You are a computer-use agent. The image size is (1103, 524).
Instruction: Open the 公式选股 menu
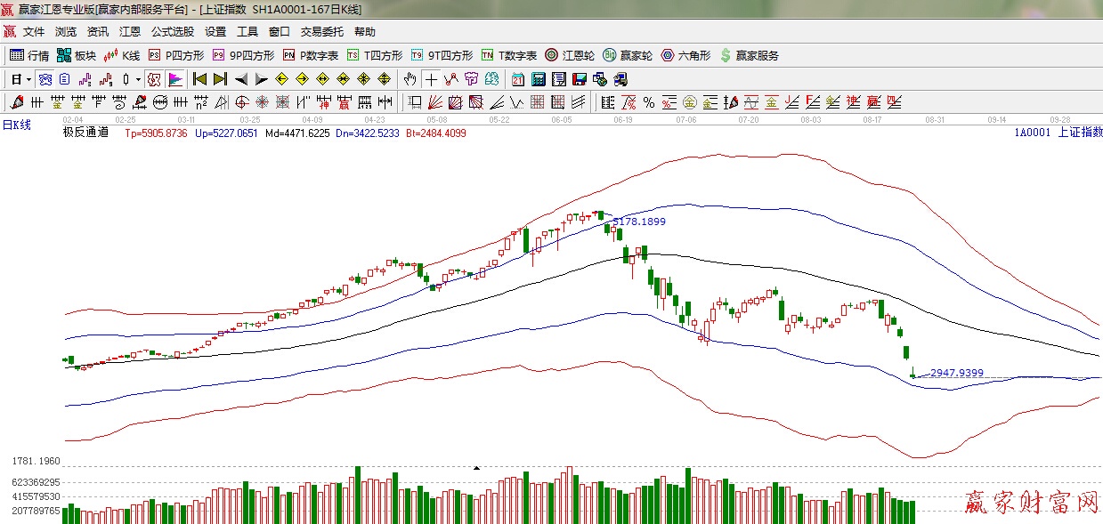click(x=172, y=32)
